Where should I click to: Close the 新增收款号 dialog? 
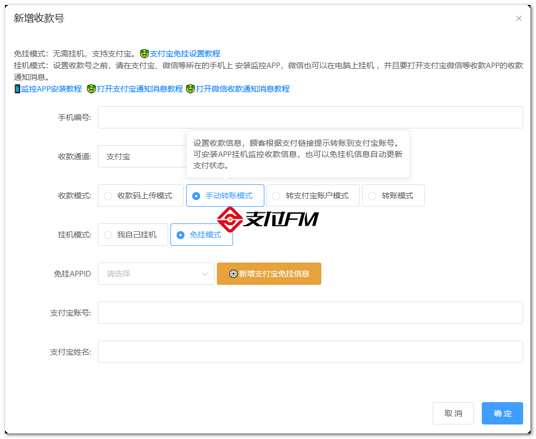(x=519, y=18)
